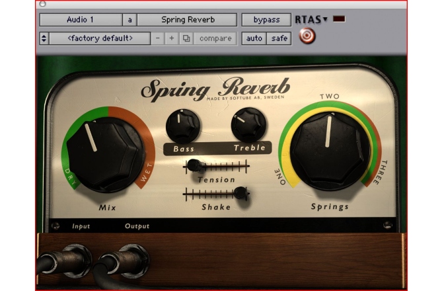The image size is (444, 291).
Task: Click the preset up/down stepper arrows
Action: (44, 38)
